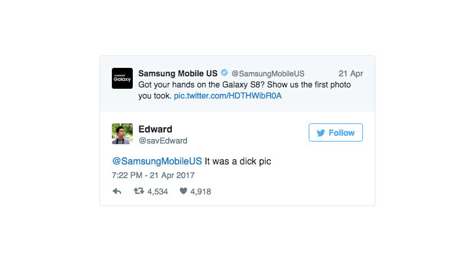The width and height of the screenshot is (465, 261).
Task: Click the blue verified badge checkmark
Action: [x=224, y=72]
